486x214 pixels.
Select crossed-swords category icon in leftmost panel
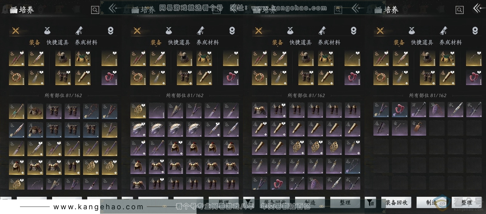pos(15,31)
